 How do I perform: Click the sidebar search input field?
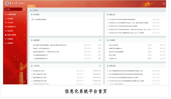coord(13,9)
